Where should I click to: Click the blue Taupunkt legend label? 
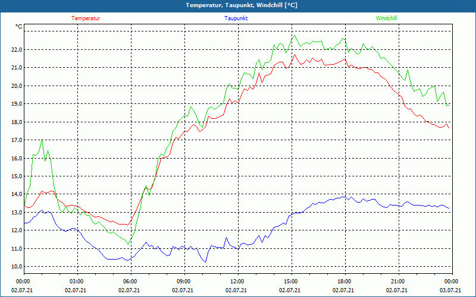[x=236, y=18]
